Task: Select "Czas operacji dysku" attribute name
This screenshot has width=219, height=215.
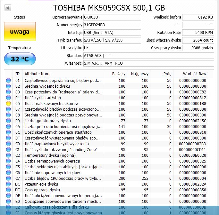Action: (42, 190)
